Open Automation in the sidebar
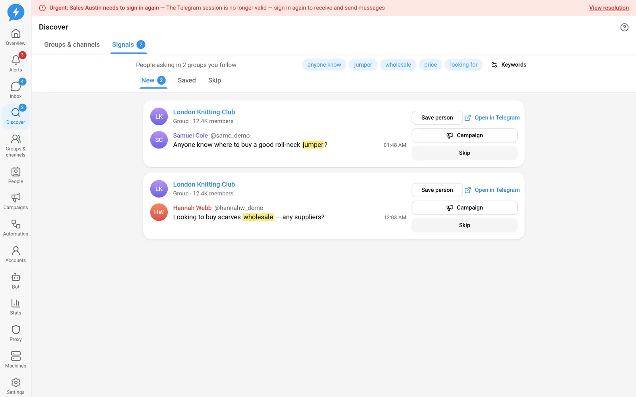This screenshot has height=397, width=636. 16,228
